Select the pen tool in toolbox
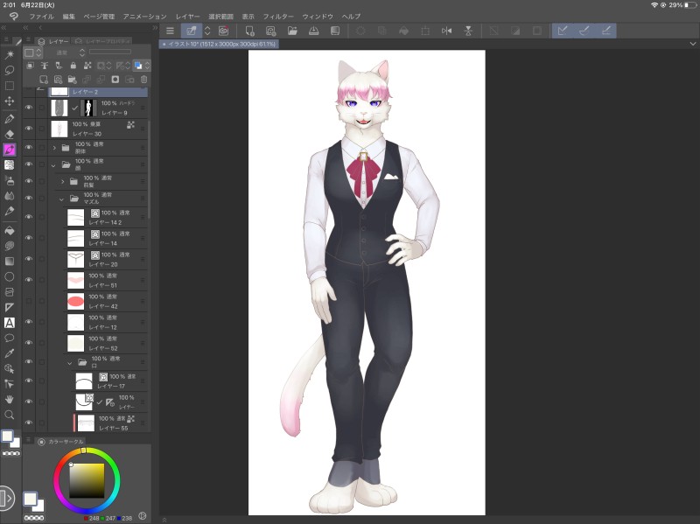 (x=10, y=119)
